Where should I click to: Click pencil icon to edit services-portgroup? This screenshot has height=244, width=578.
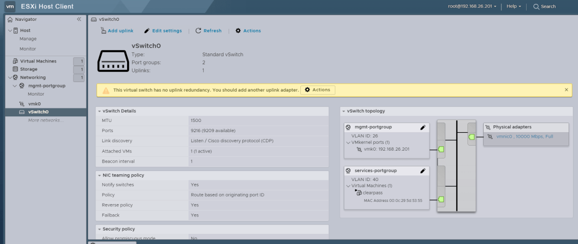pos(422,170)
